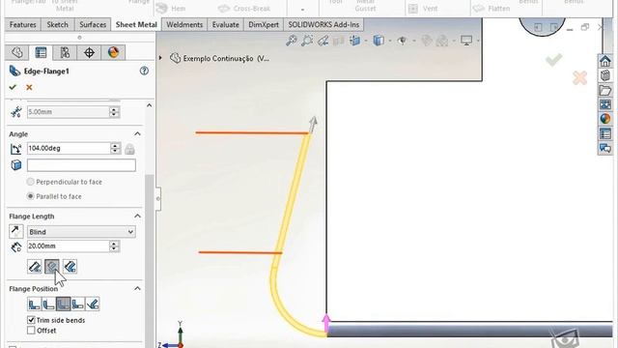Collapse the Angle section

[x=137, y=133]
